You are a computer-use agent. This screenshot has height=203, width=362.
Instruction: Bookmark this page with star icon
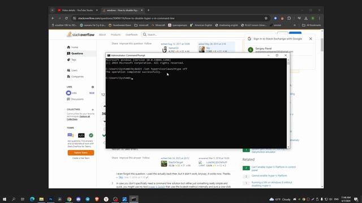point(266,18)
